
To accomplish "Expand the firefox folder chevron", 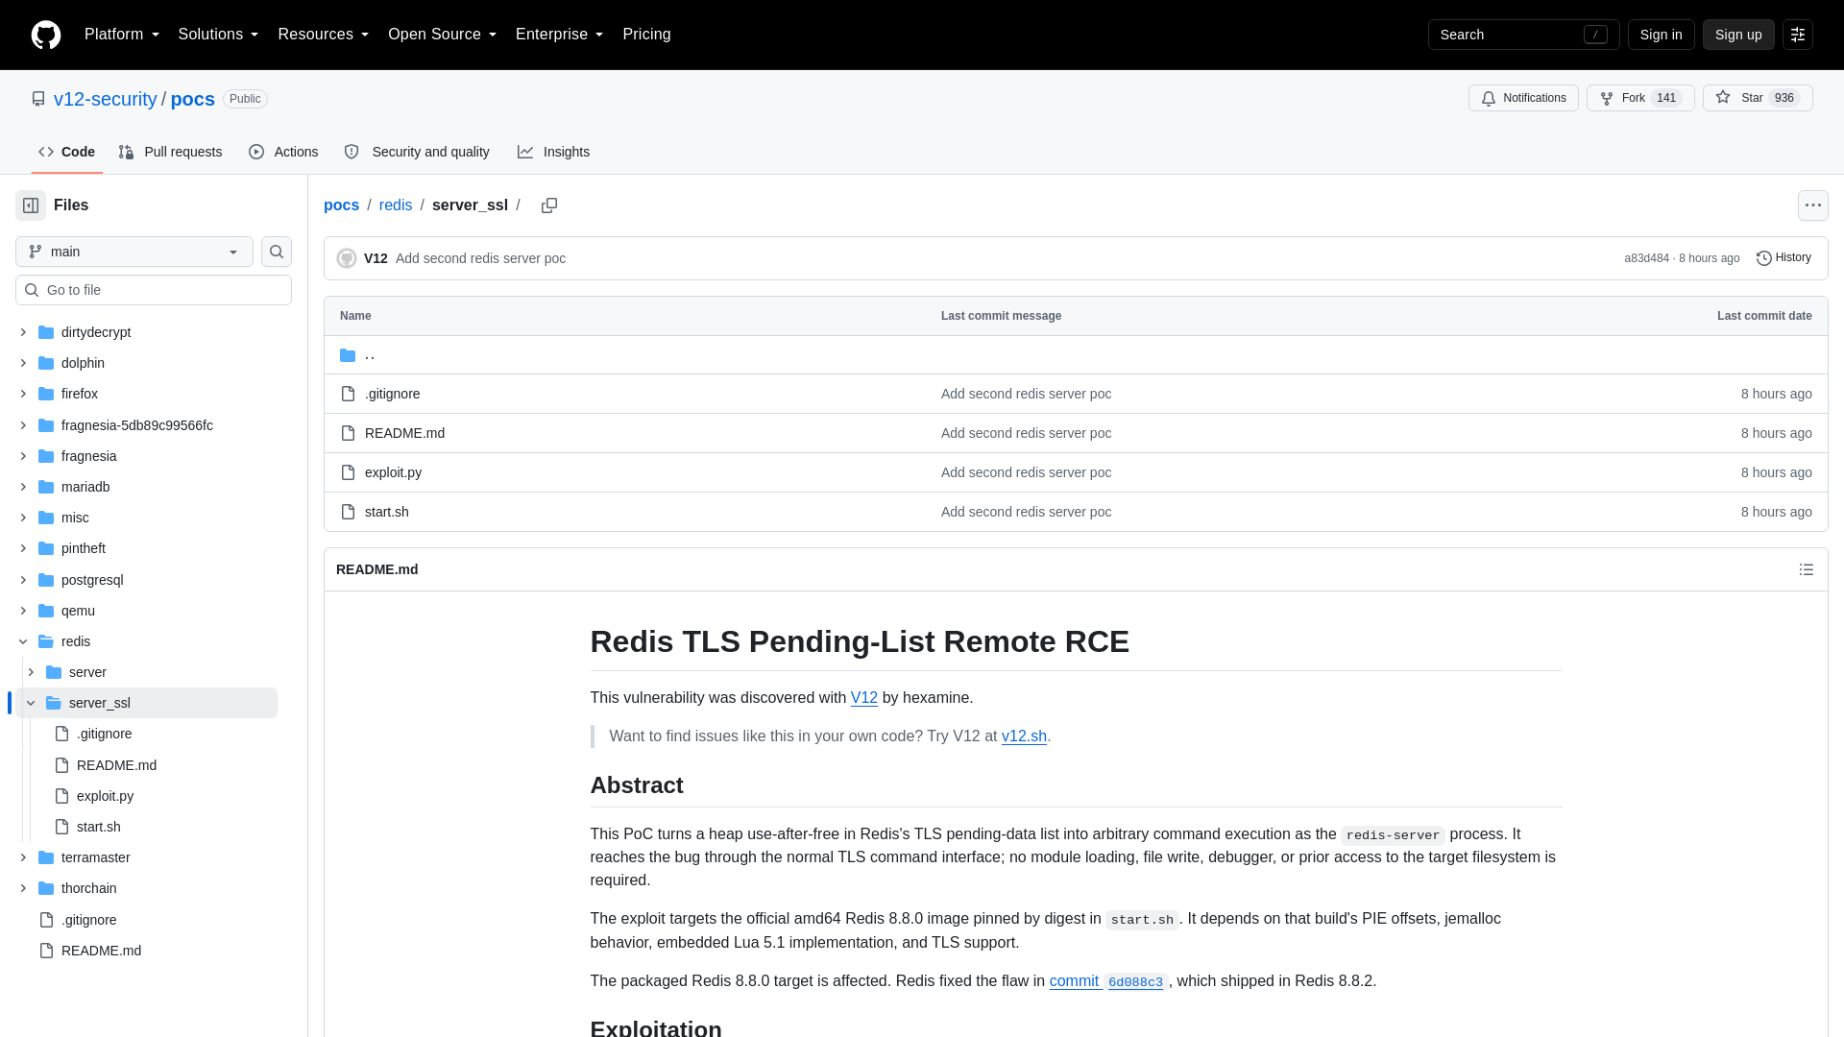I will [23, 394].
